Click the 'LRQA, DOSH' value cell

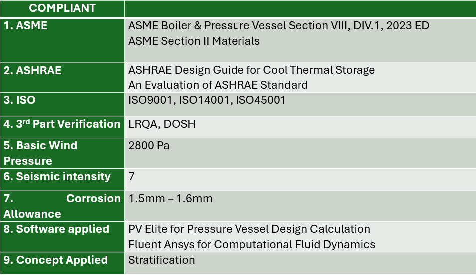300,127
